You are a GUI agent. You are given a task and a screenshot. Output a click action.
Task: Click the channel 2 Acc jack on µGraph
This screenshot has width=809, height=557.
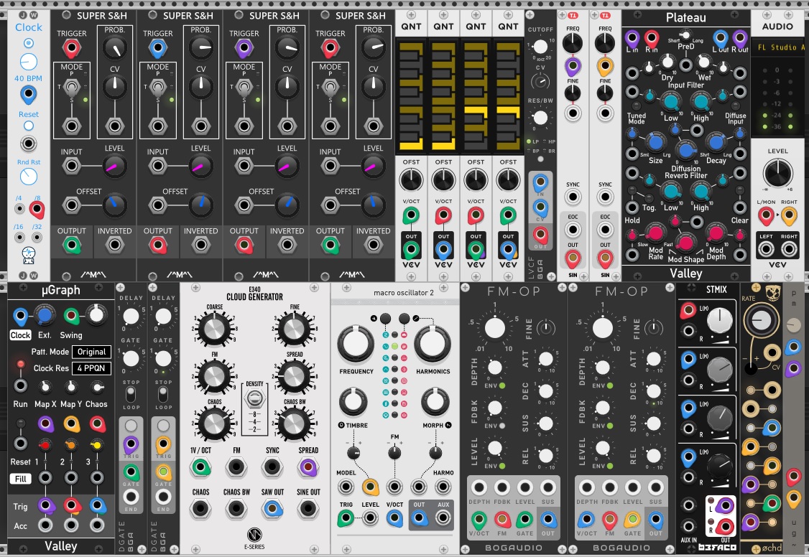point(71,525)
